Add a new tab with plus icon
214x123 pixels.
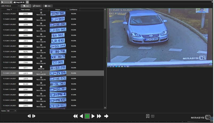(27, 2)
